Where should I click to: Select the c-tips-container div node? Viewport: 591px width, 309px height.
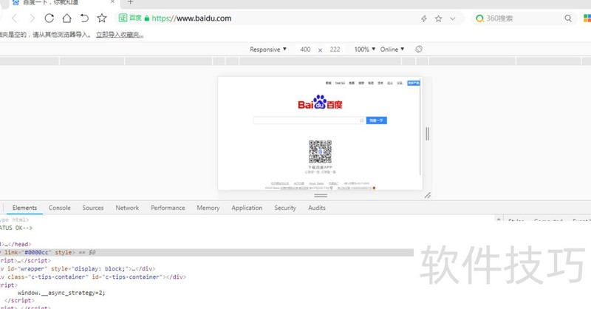click(93, 277)
